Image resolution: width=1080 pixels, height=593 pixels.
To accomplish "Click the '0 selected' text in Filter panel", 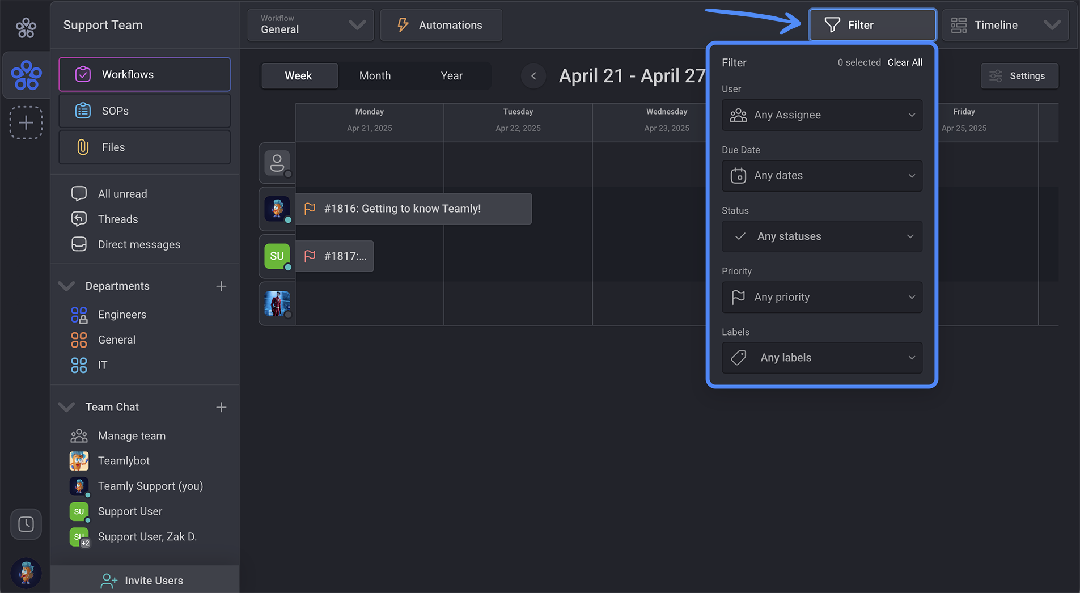I will [x=859, y=62].
